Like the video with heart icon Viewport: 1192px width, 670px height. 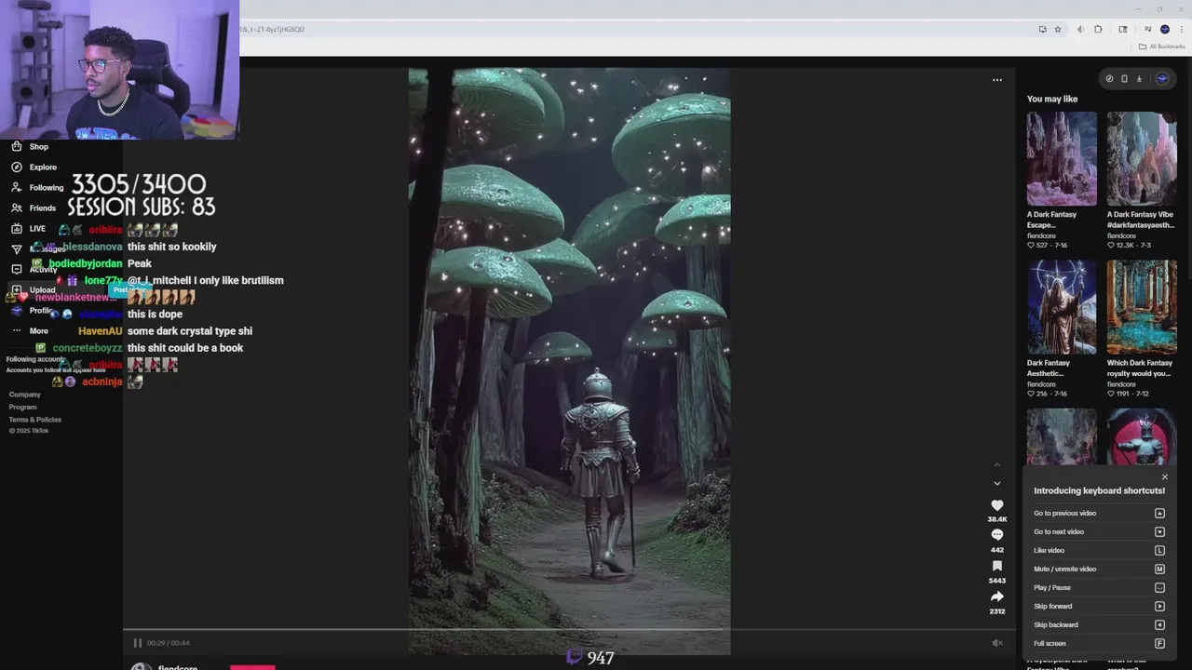tap(996, 505)
